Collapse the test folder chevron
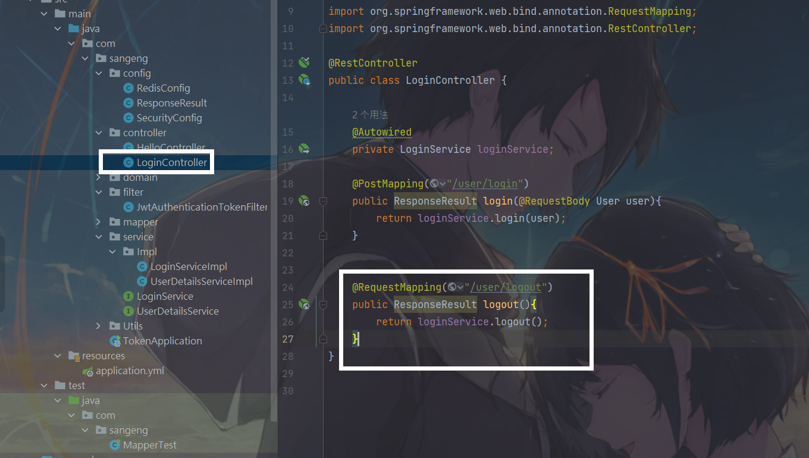This screenshot has width=809, height=458. 44,385
